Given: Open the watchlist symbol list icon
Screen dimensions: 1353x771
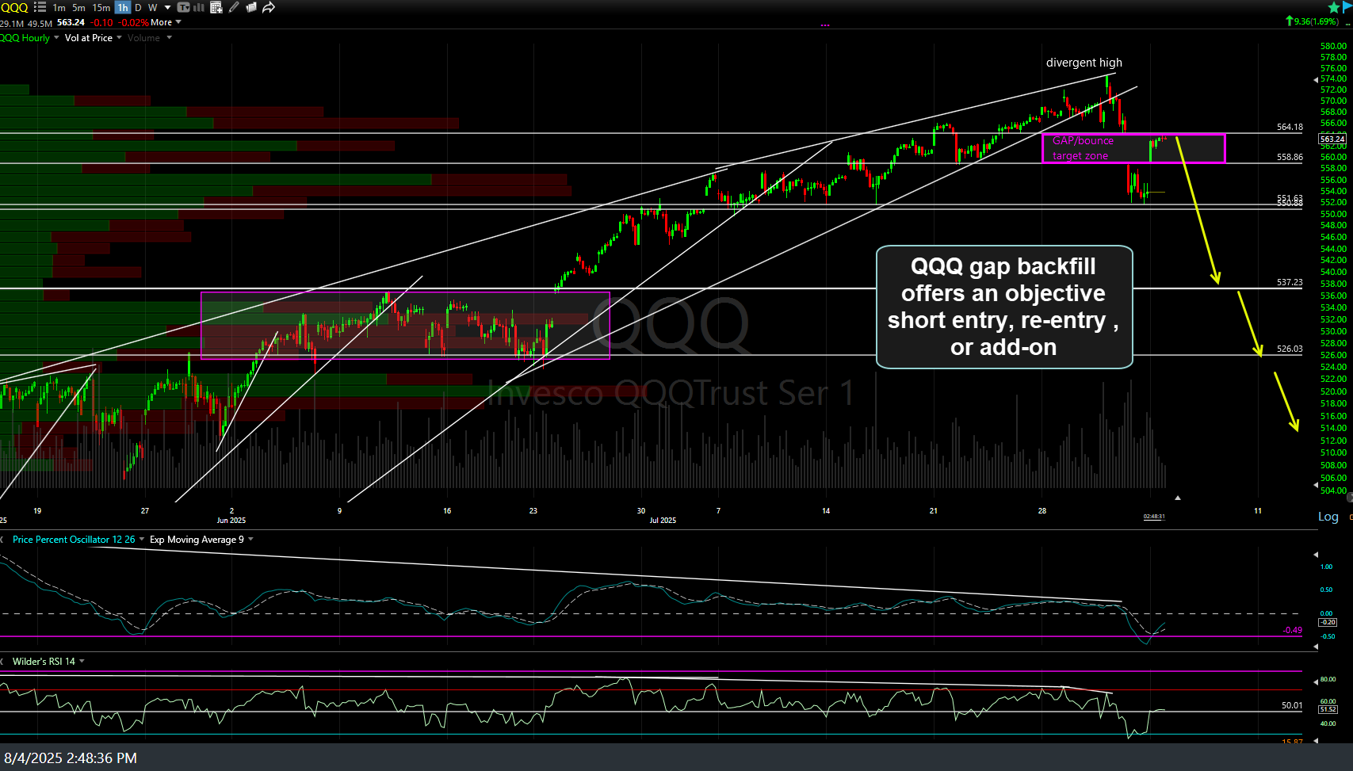Looking at the screenshot, I should point(40,7).
